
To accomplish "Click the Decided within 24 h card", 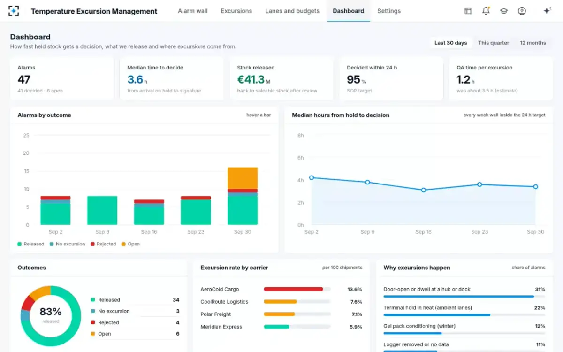I will [x=391, y=79].
